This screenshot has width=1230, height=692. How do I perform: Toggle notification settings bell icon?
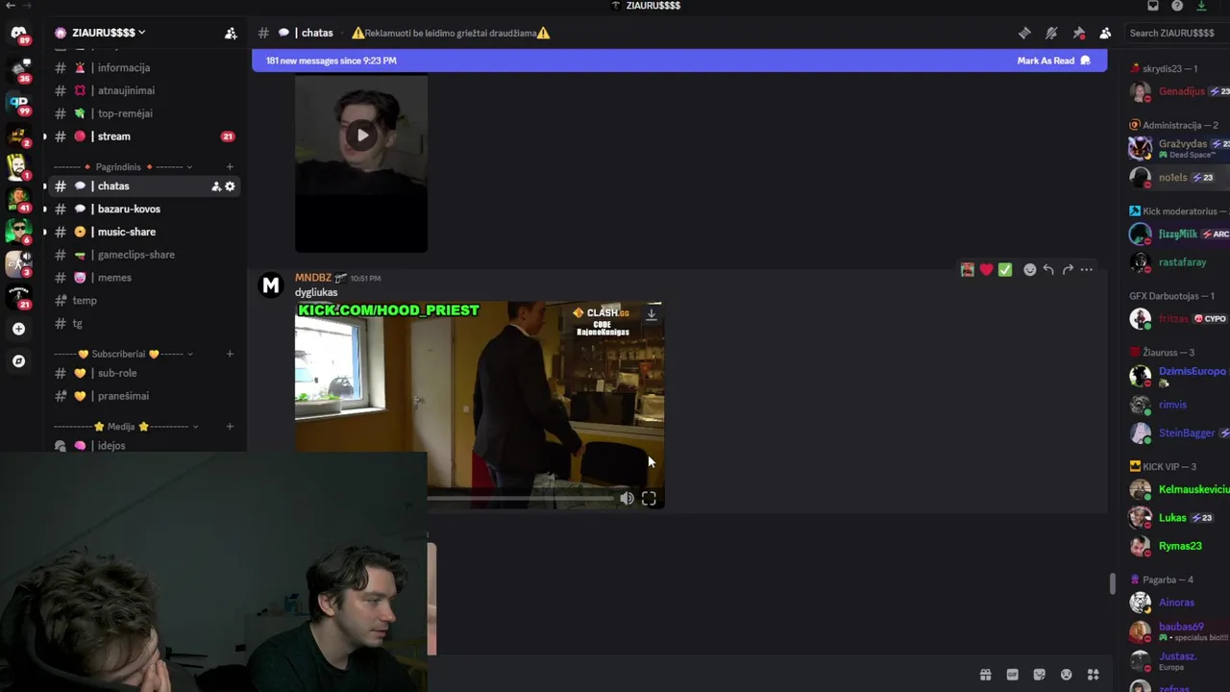point(1051,33)
